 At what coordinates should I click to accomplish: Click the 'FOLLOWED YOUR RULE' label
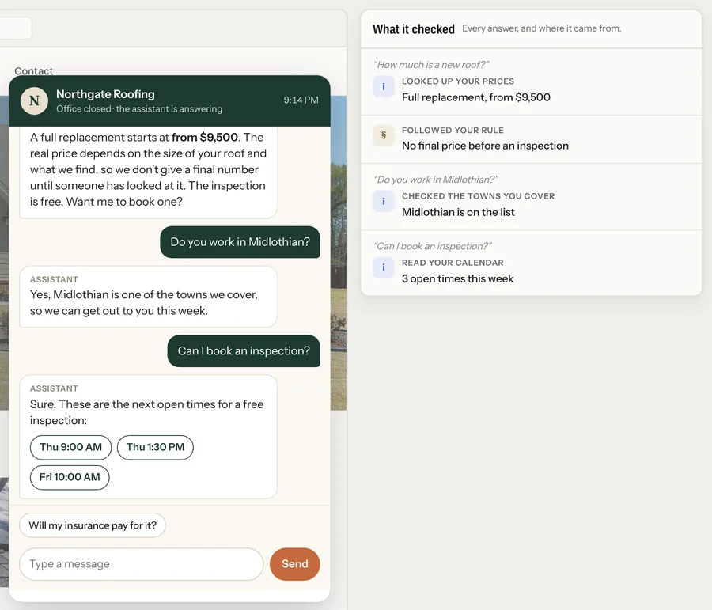453,131
